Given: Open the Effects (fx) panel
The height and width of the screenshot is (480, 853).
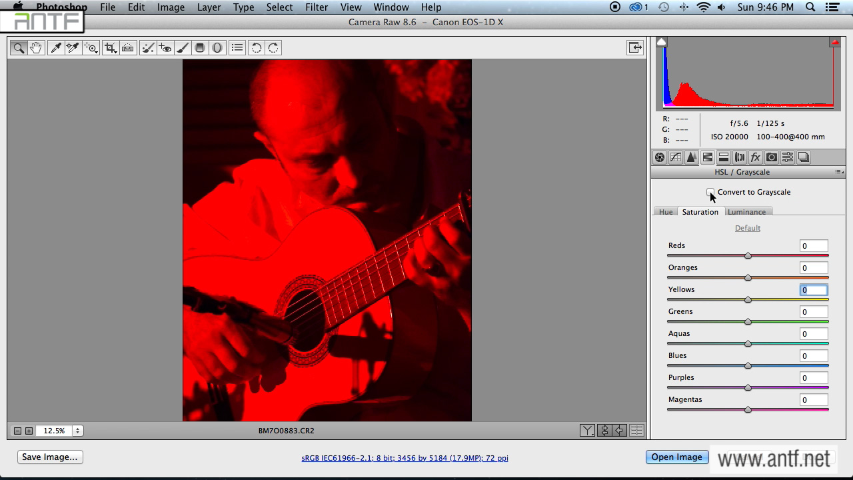Looking at the screenshot, I should 755,157.
